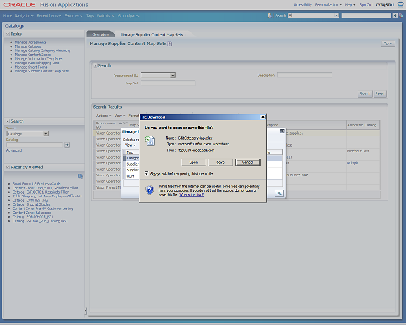
Task: Collapse the left pane splitter arrow
Action: click(86, 310)
